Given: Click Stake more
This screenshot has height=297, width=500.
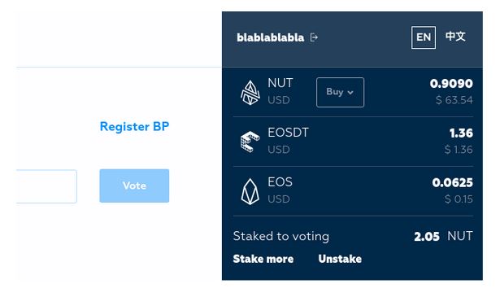Looking at the screenshot, I should click(x=263, y=259).
